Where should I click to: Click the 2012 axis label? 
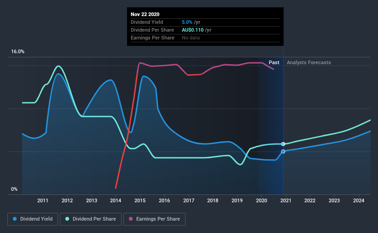coord(67,200)
